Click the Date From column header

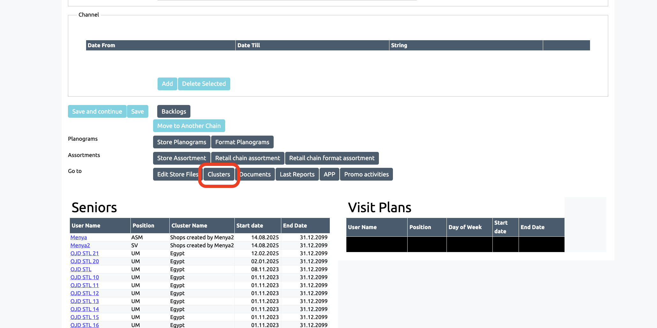click(101, 45)
